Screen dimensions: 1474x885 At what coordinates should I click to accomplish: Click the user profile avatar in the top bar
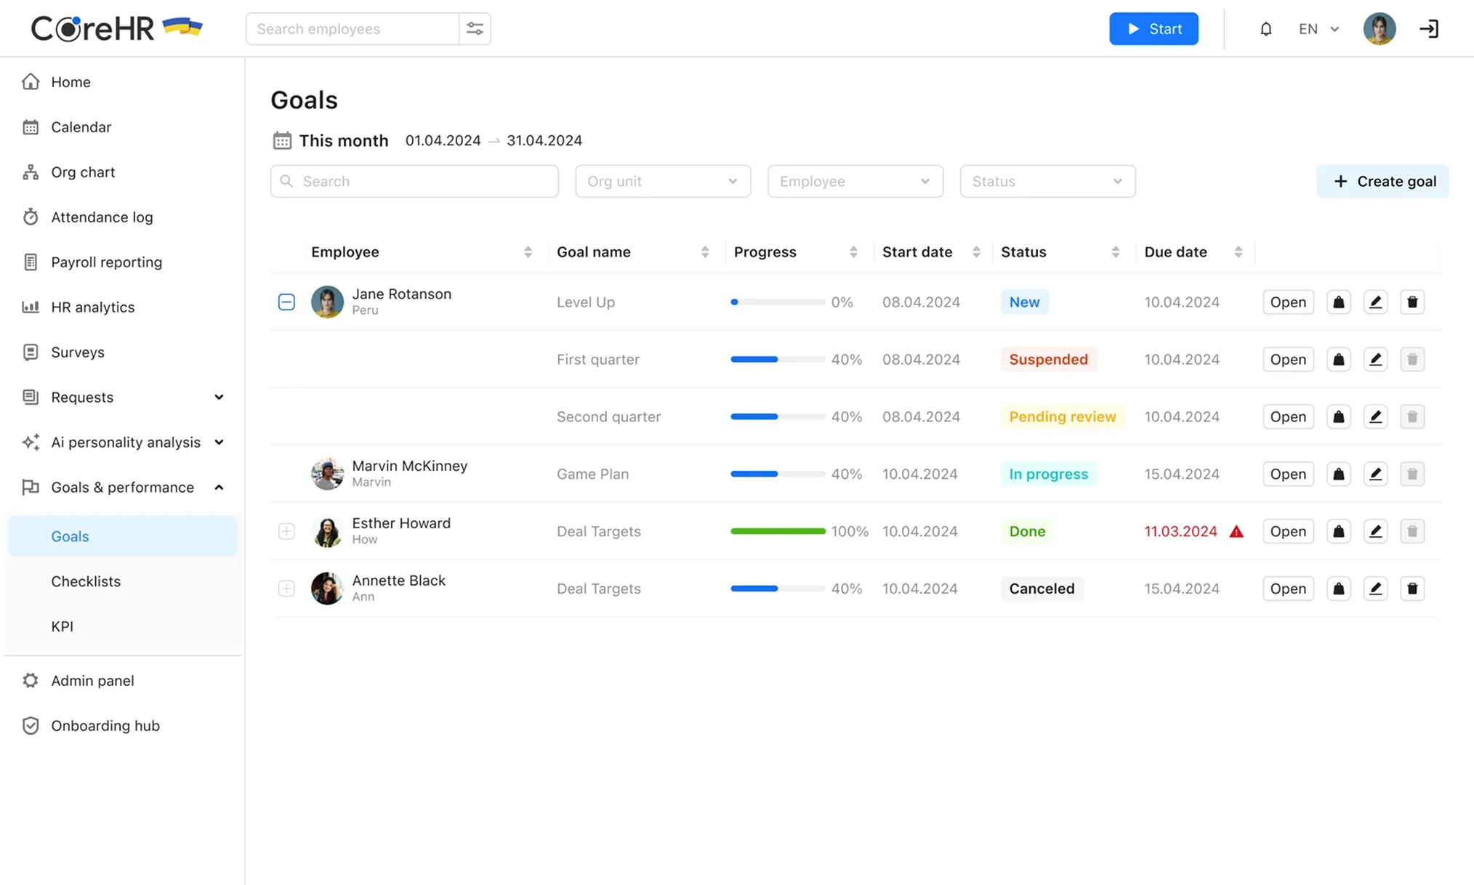[1379, 29]
